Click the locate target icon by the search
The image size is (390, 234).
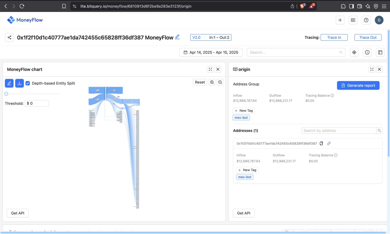pyautogui.click(x=354, y=52)
